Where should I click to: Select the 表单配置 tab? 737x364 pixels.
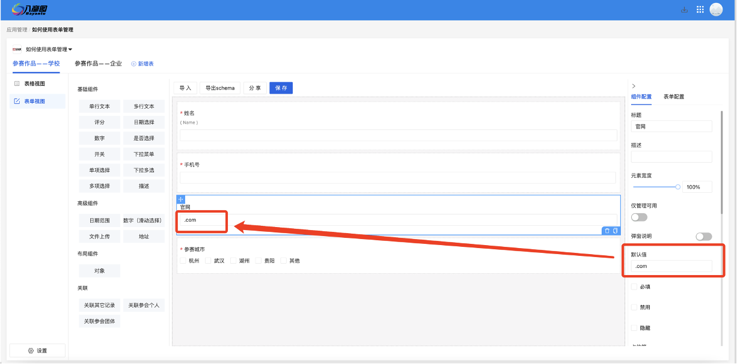(x=674, y=97)
